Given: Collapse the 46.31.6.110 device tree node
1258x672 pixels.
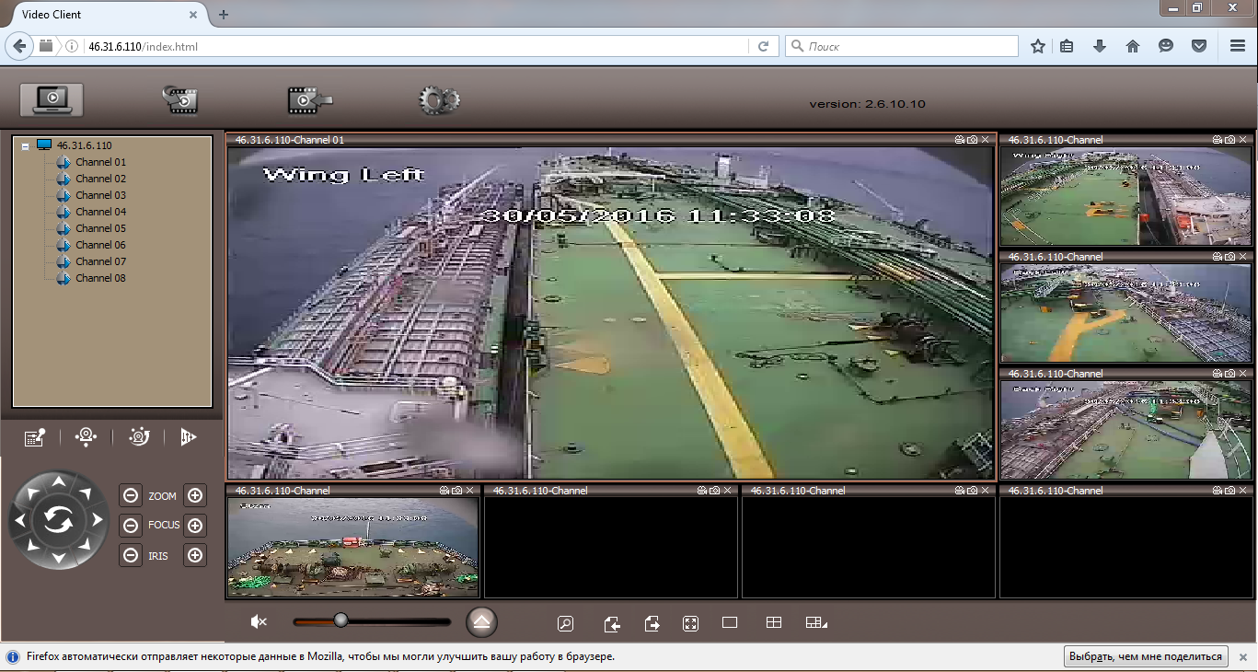Looking at the screenshot, I should point(25,145).
